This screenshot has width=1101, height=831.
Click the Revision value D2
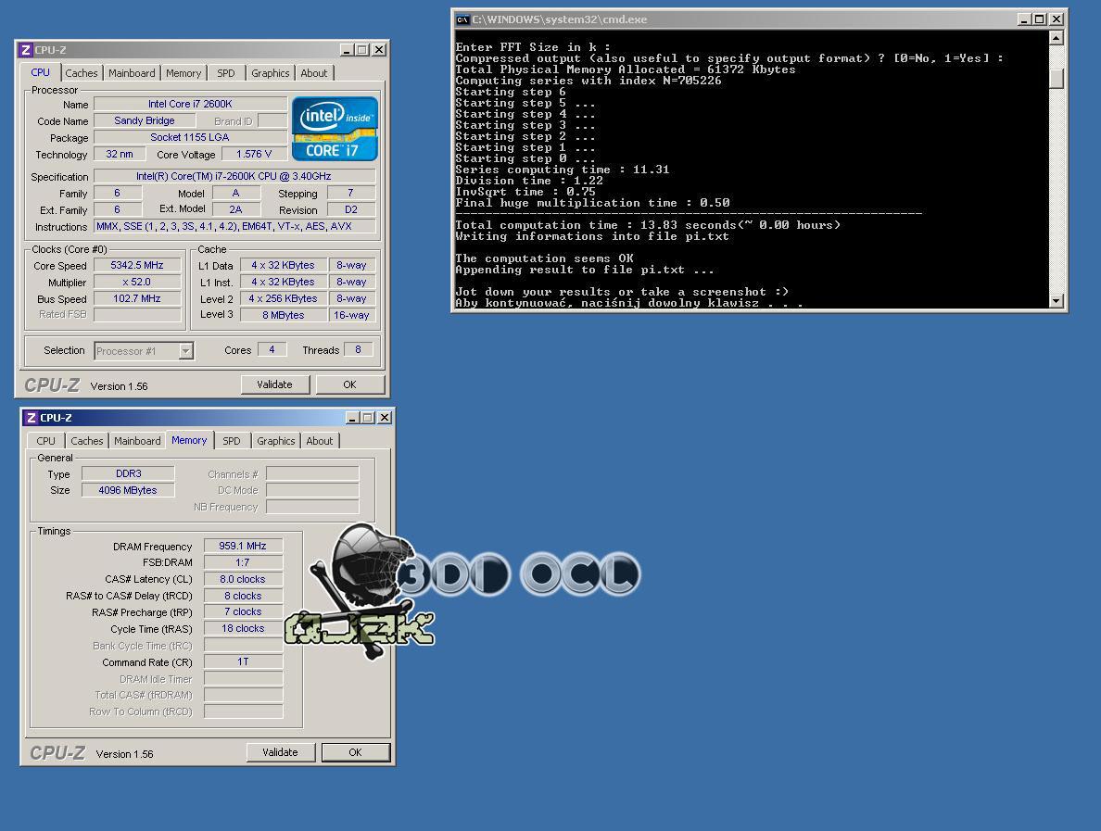[x=351, y=210]
